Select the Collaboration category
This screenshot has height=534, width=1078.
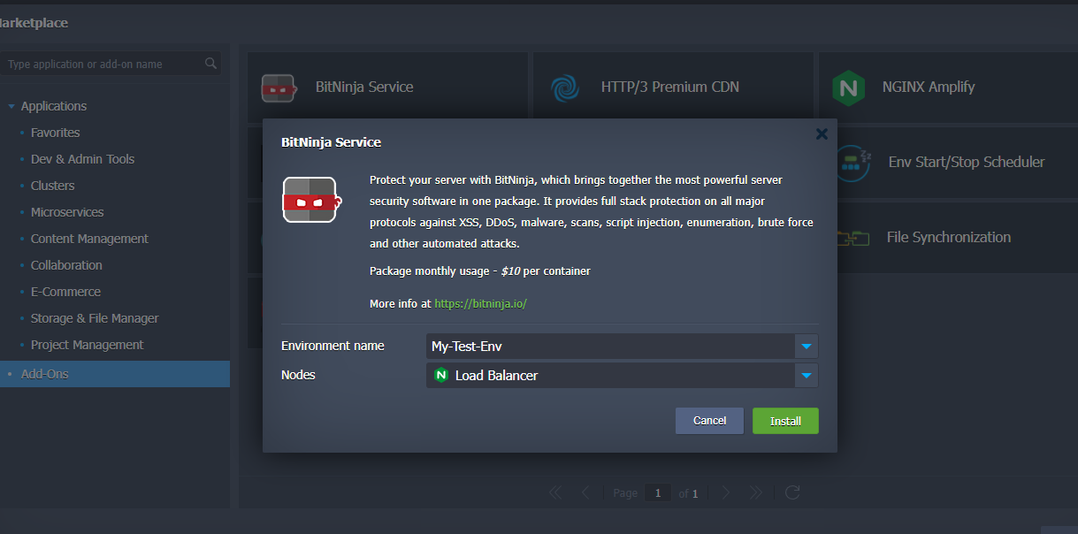[x=66, y=265]
